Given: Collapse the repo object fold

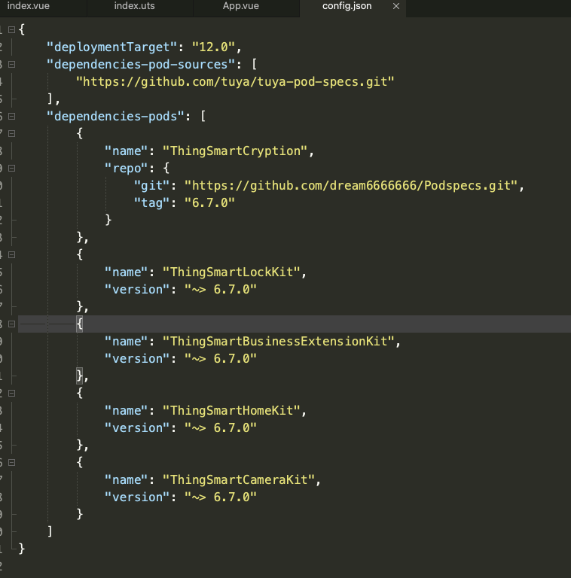Looking at the screenshot, I should [12, 168].
